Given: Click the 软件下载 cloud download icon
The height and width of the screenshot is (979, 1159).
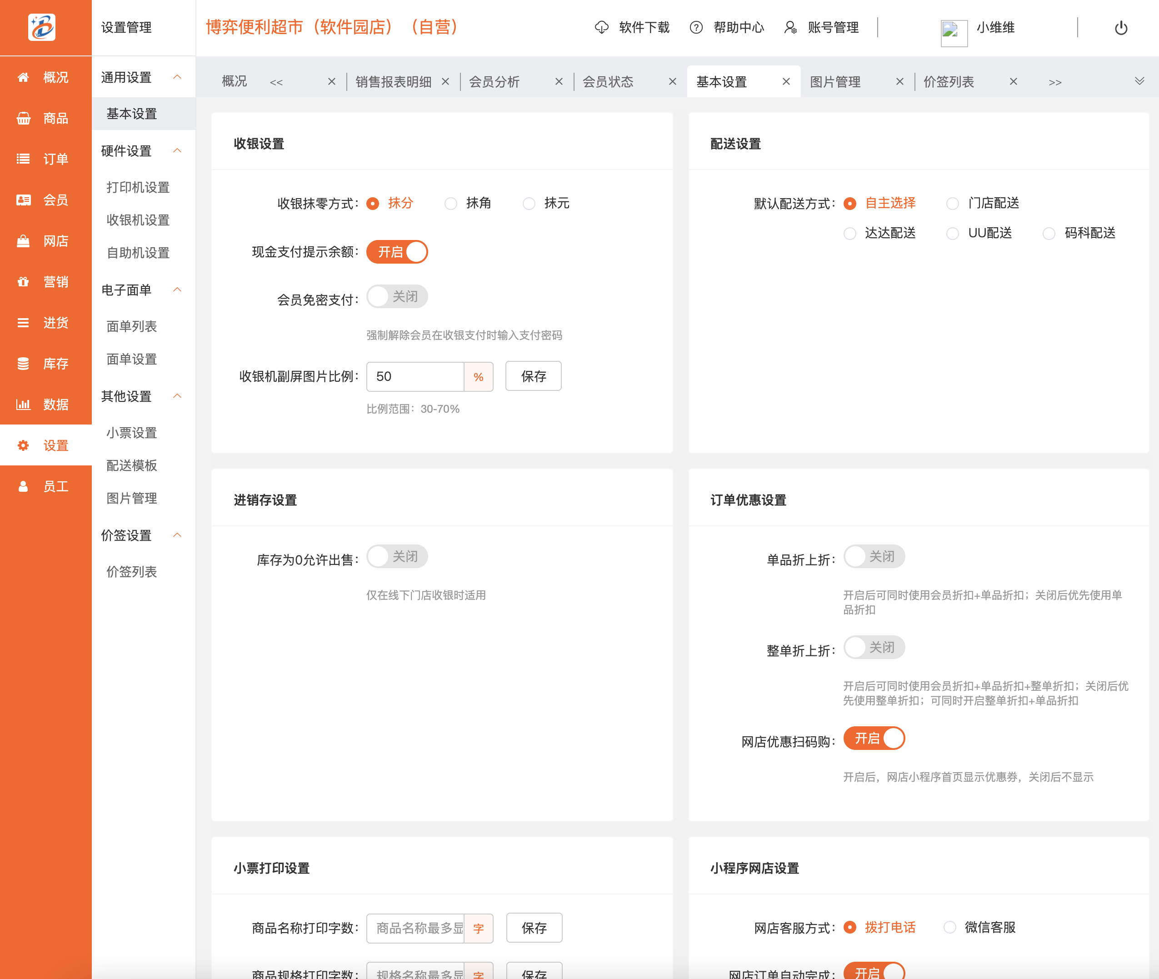Looking at the screenshot, I should 602,28.
